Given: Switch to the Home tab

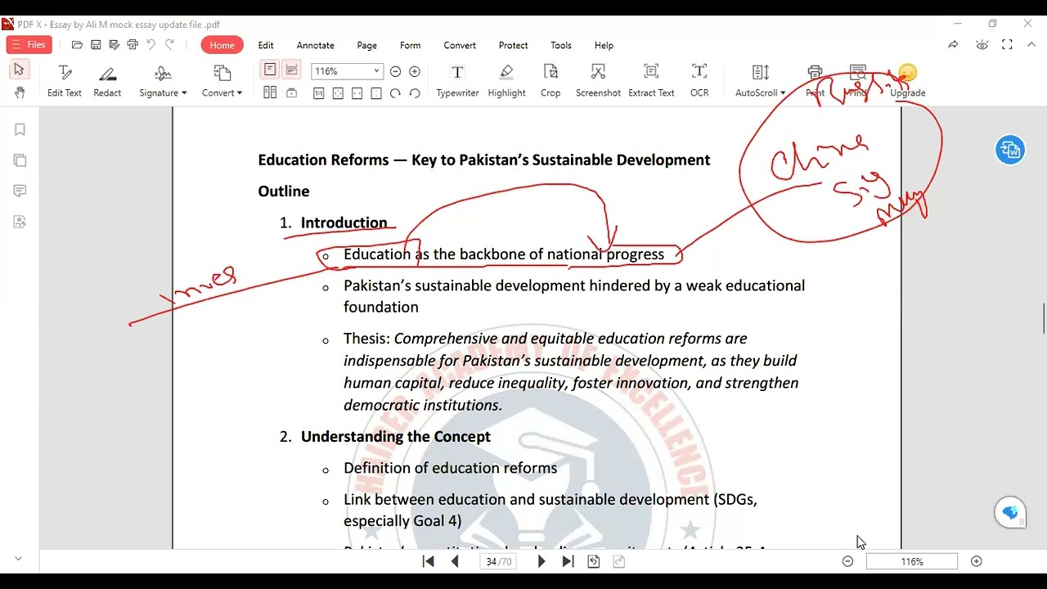Looking at the screenshot, I should (222, 45).
